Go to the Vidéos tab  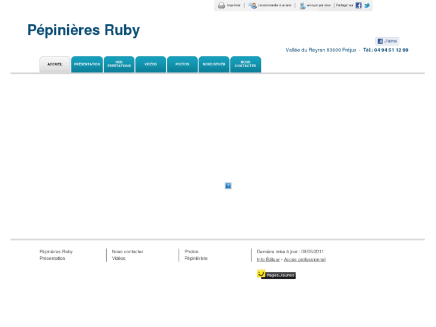[151, 64]
